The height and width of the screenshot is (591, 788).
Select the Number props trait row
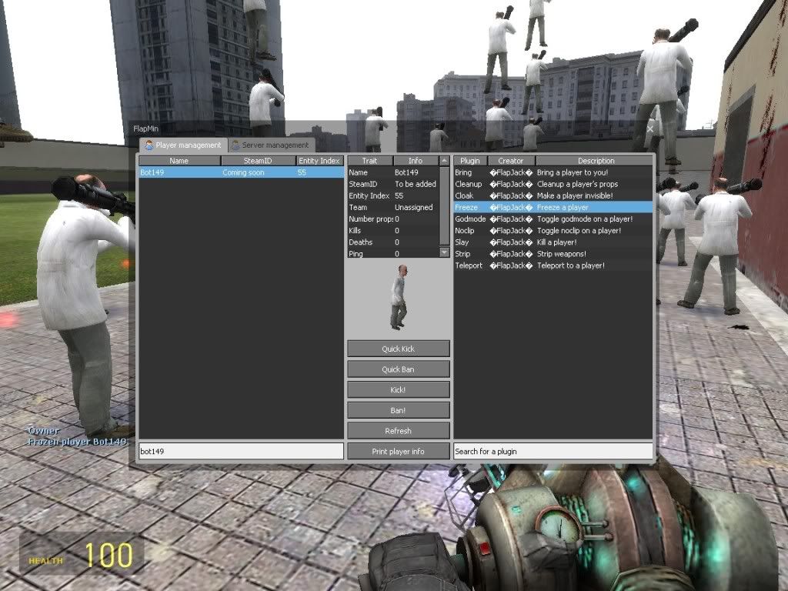(393, 219)
